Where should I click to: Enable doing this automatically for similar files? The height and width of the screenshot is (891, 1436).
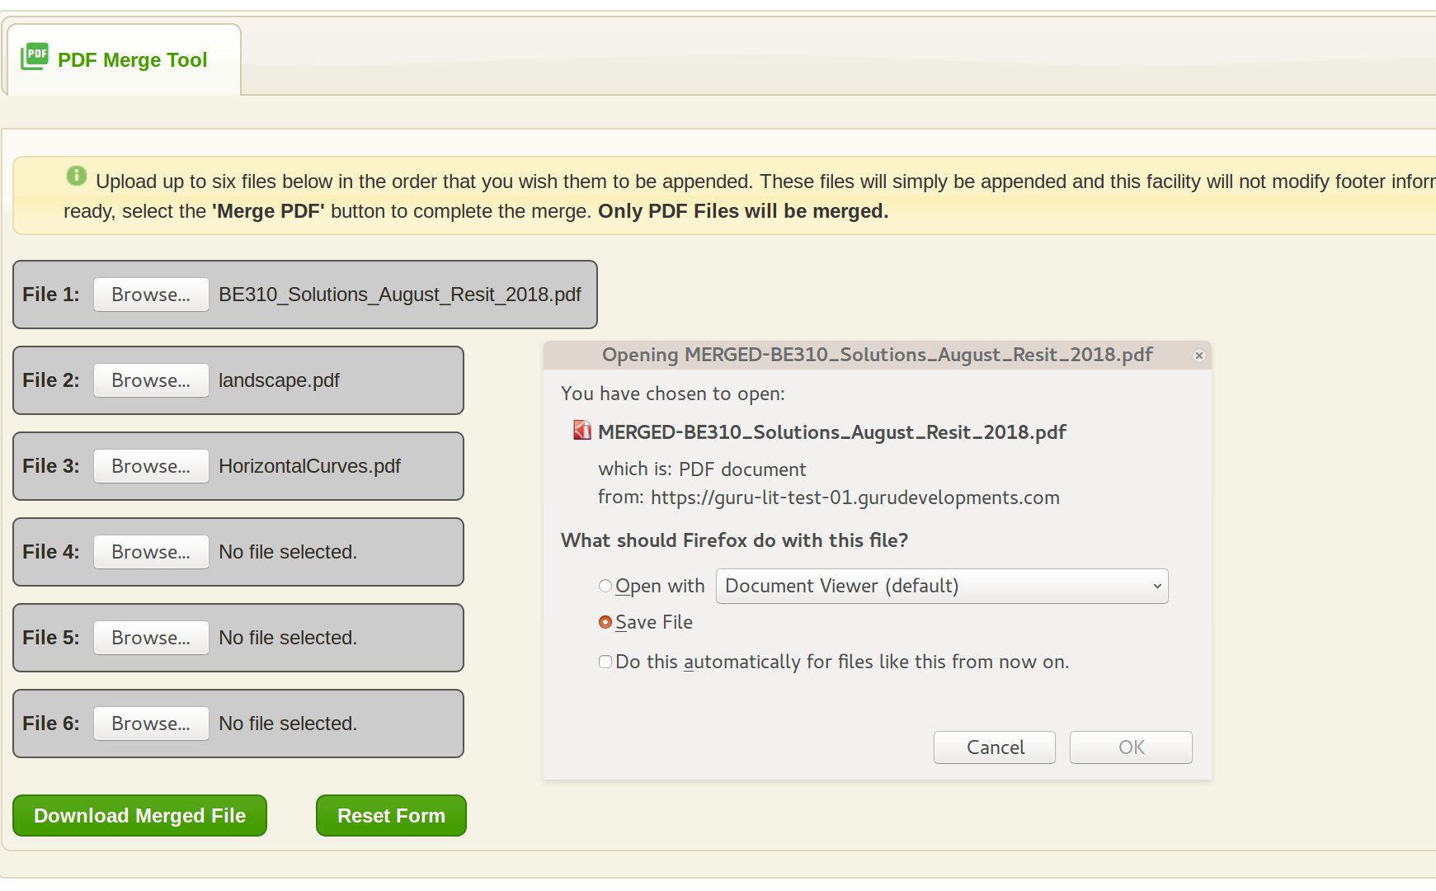pos(605,662)
